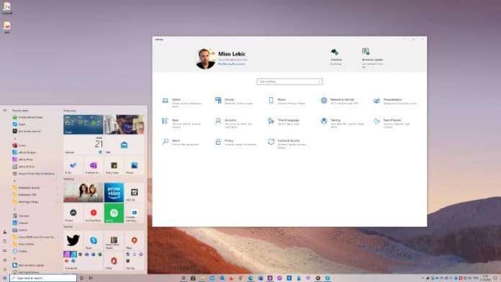Open the Devices settings category
The height and width of the screenshot is (282, 501).
coord(235,101)
